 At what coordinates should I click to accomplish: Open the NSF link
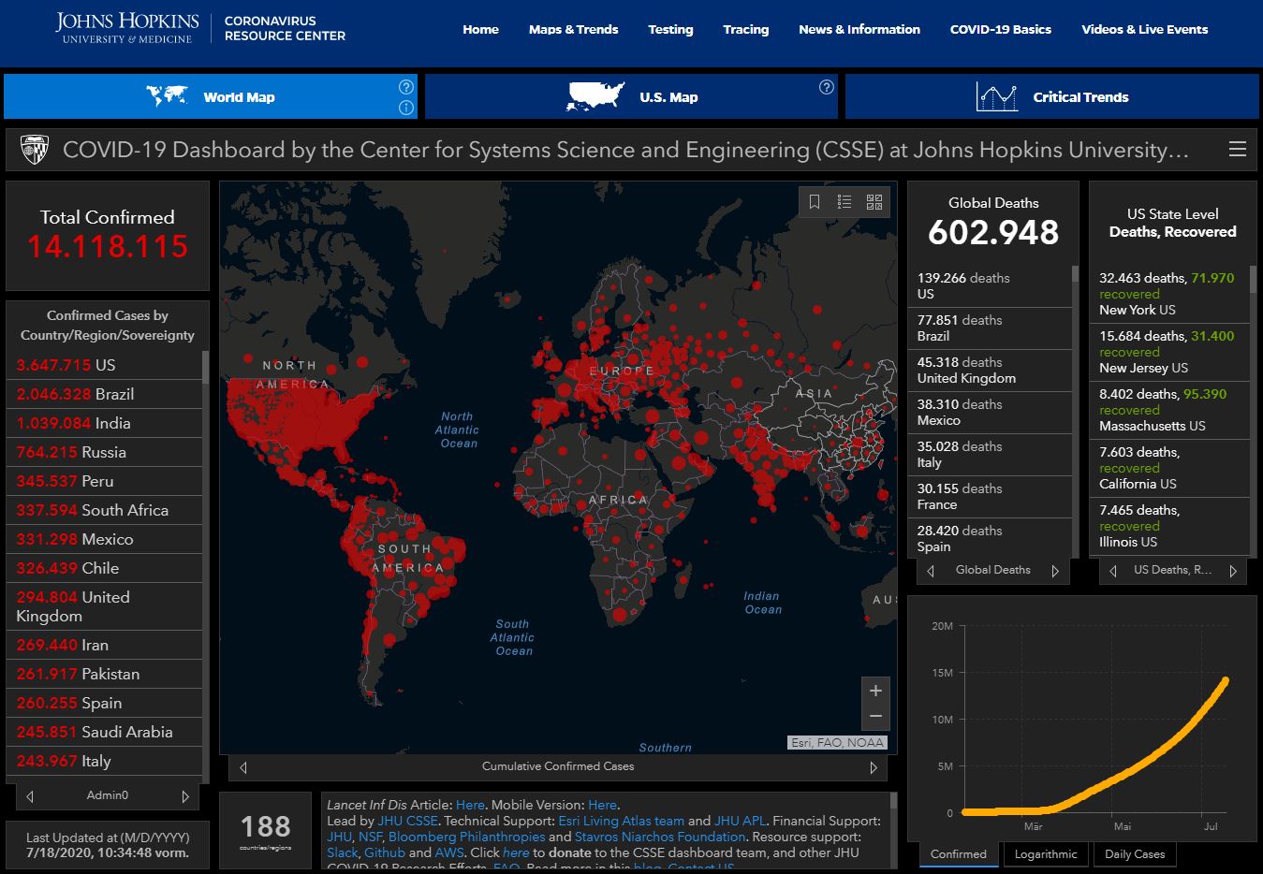[370, 837]
